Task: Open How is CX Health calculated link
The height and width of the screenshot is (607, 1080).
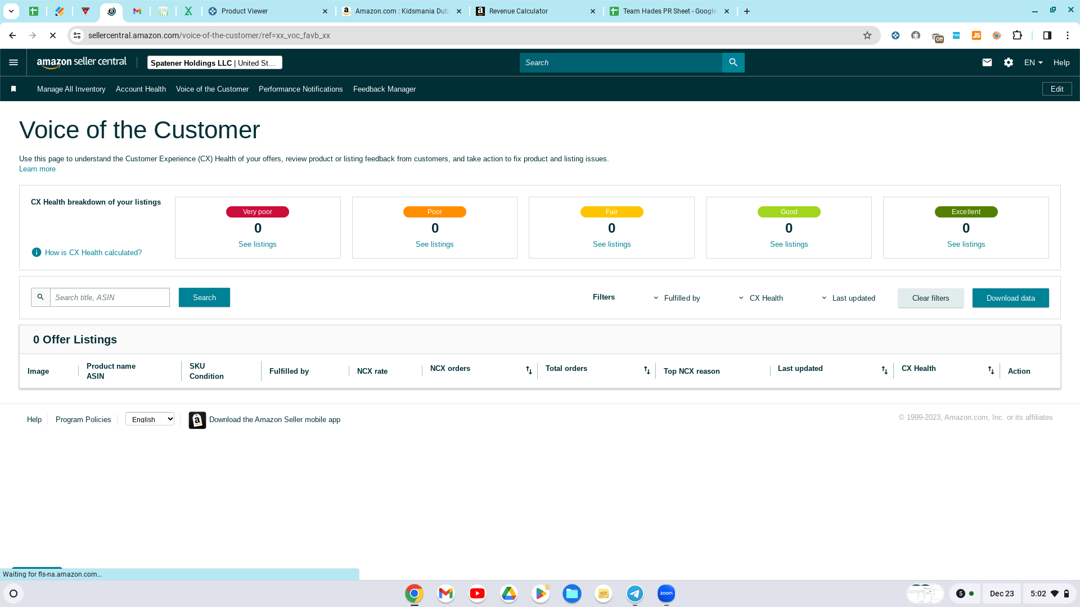Action: point(93,252)
